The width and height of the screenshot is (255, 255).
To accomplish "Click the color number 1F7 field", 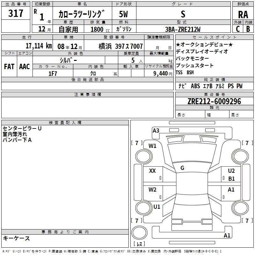I will [53, 73].
